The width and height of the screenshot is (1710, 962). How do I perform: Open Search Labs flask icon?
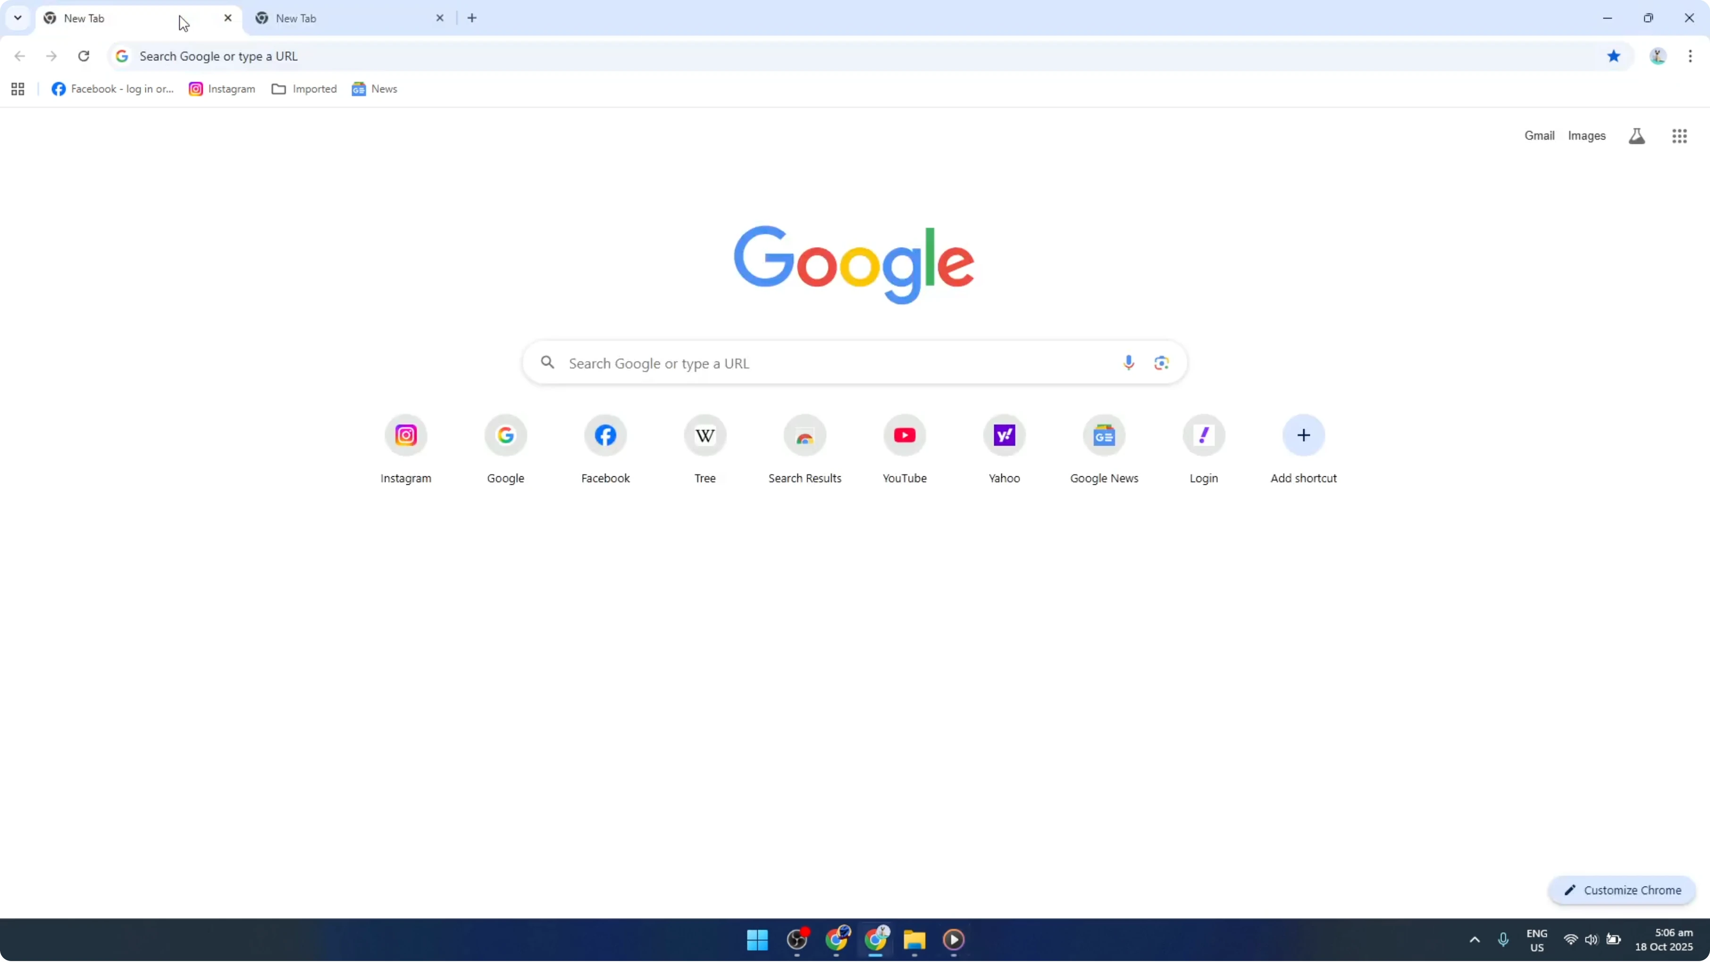1637,136
